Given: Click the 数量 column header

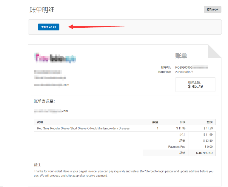Looking at the screenshot, I should (x=155, y=122).
